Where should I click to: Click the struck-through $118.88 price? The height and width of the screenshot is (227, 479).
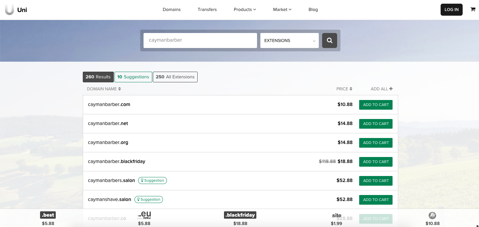(327, 161)
